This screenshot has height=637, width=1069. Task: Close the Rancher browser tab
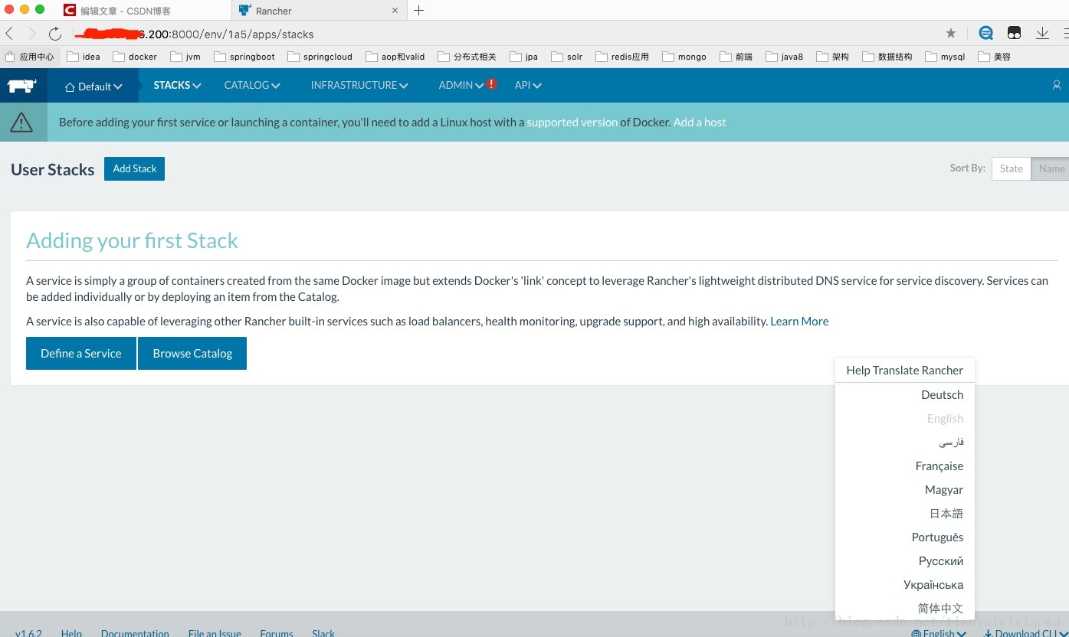[395, 11]
